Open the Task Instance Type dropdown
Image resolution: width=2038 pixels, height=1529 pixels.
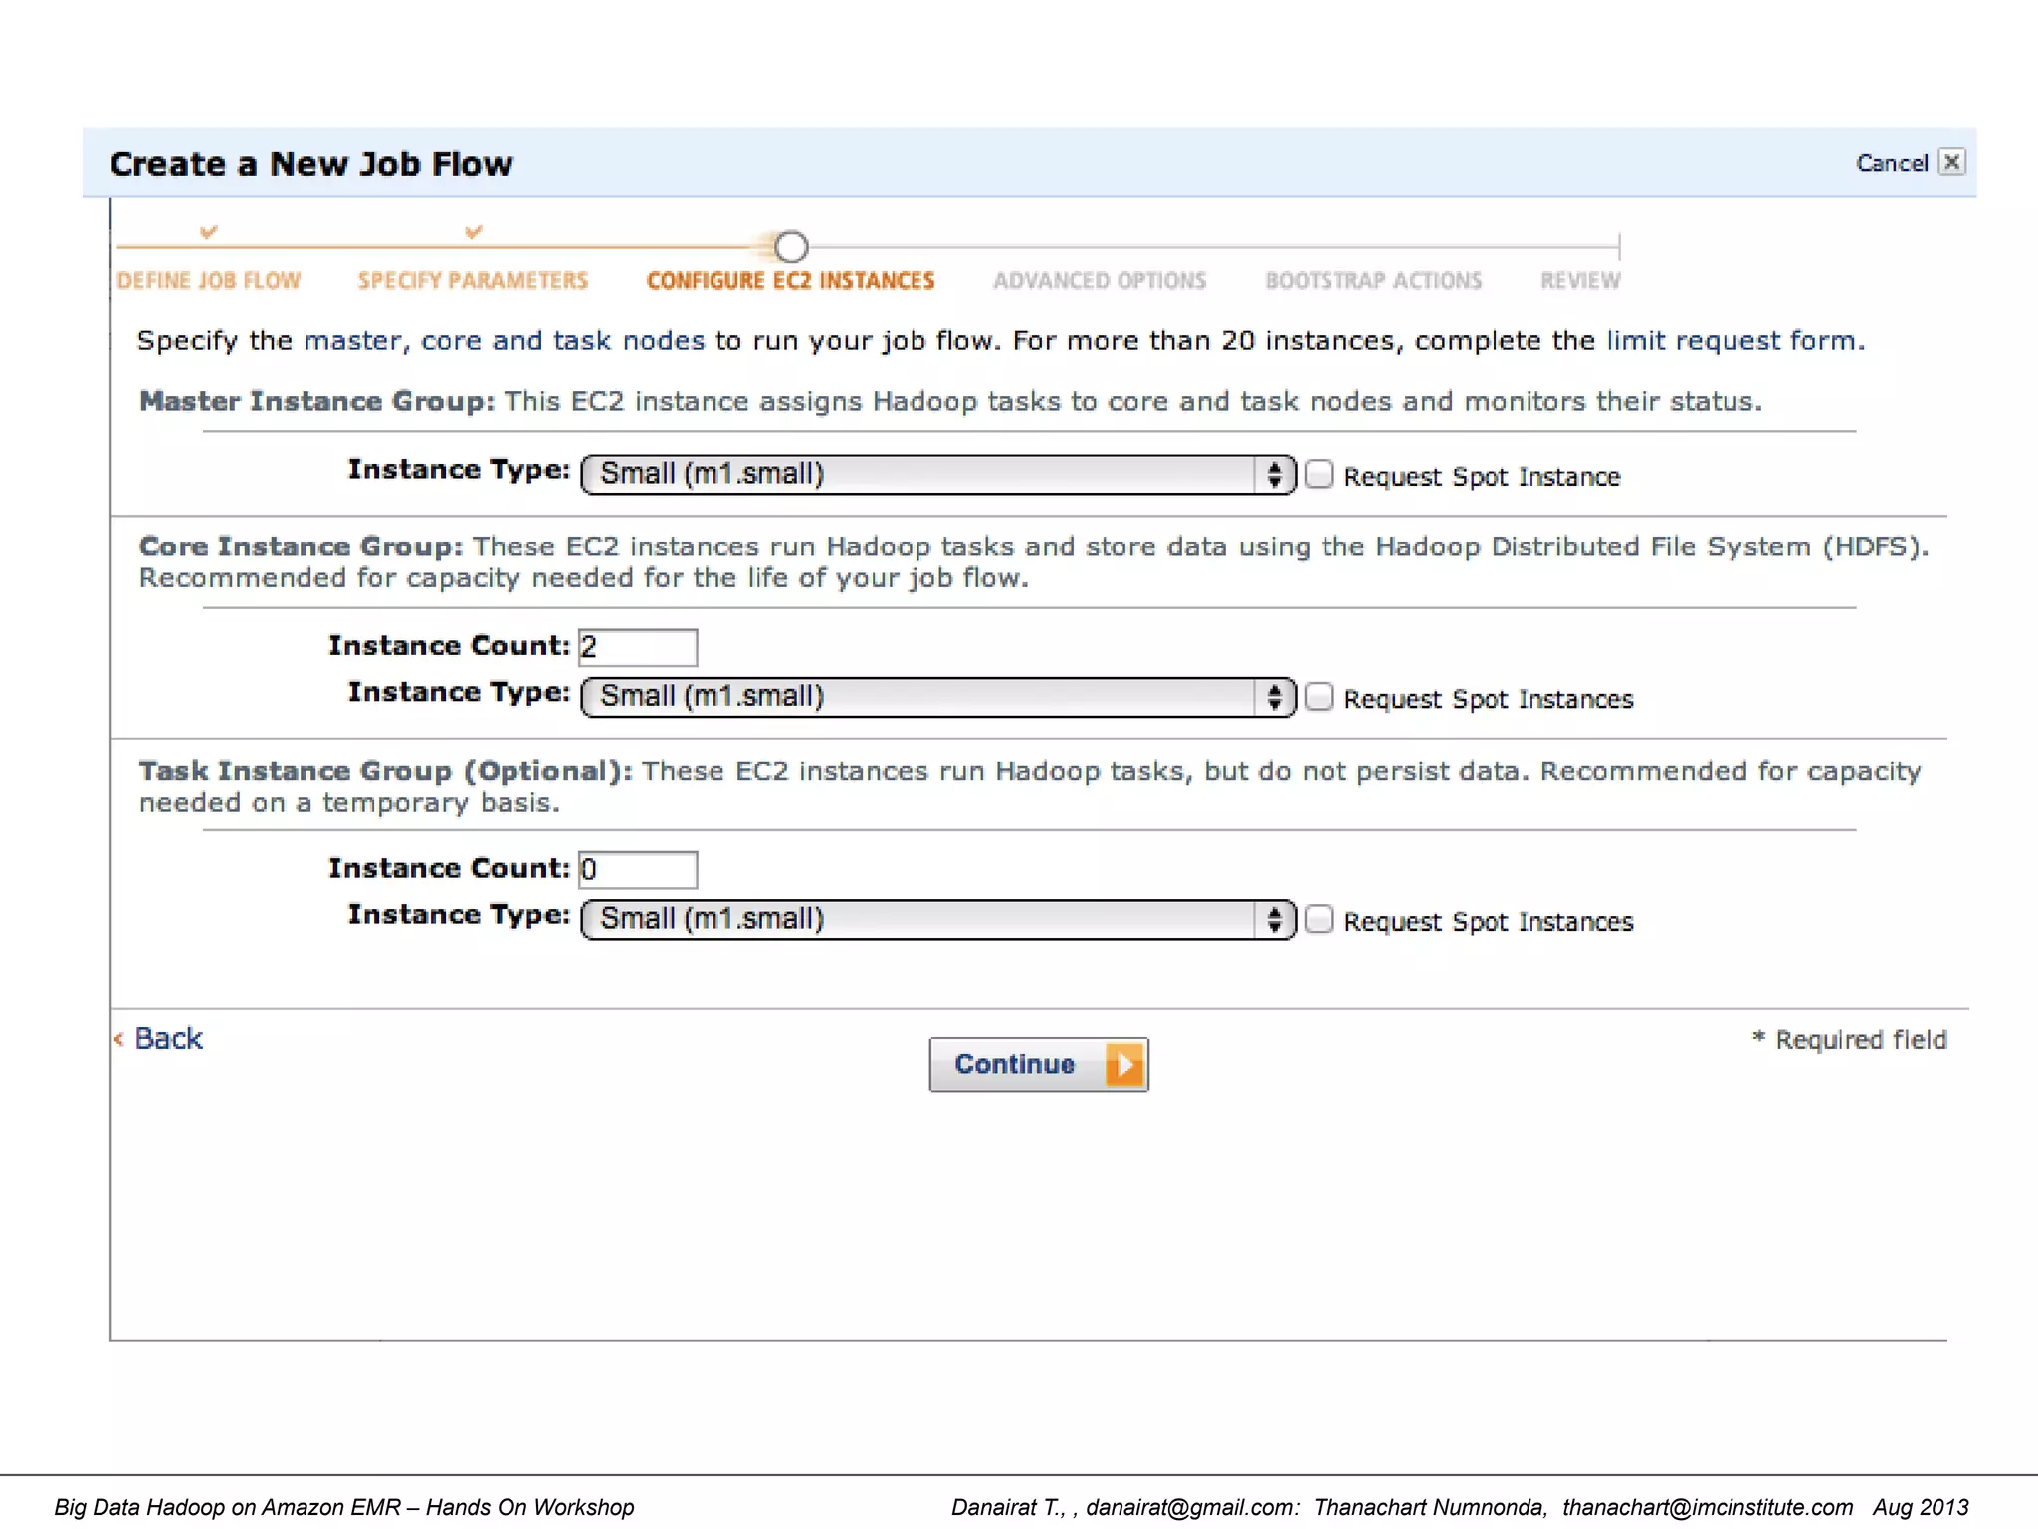pyautogui.click(x=937, y=919)
